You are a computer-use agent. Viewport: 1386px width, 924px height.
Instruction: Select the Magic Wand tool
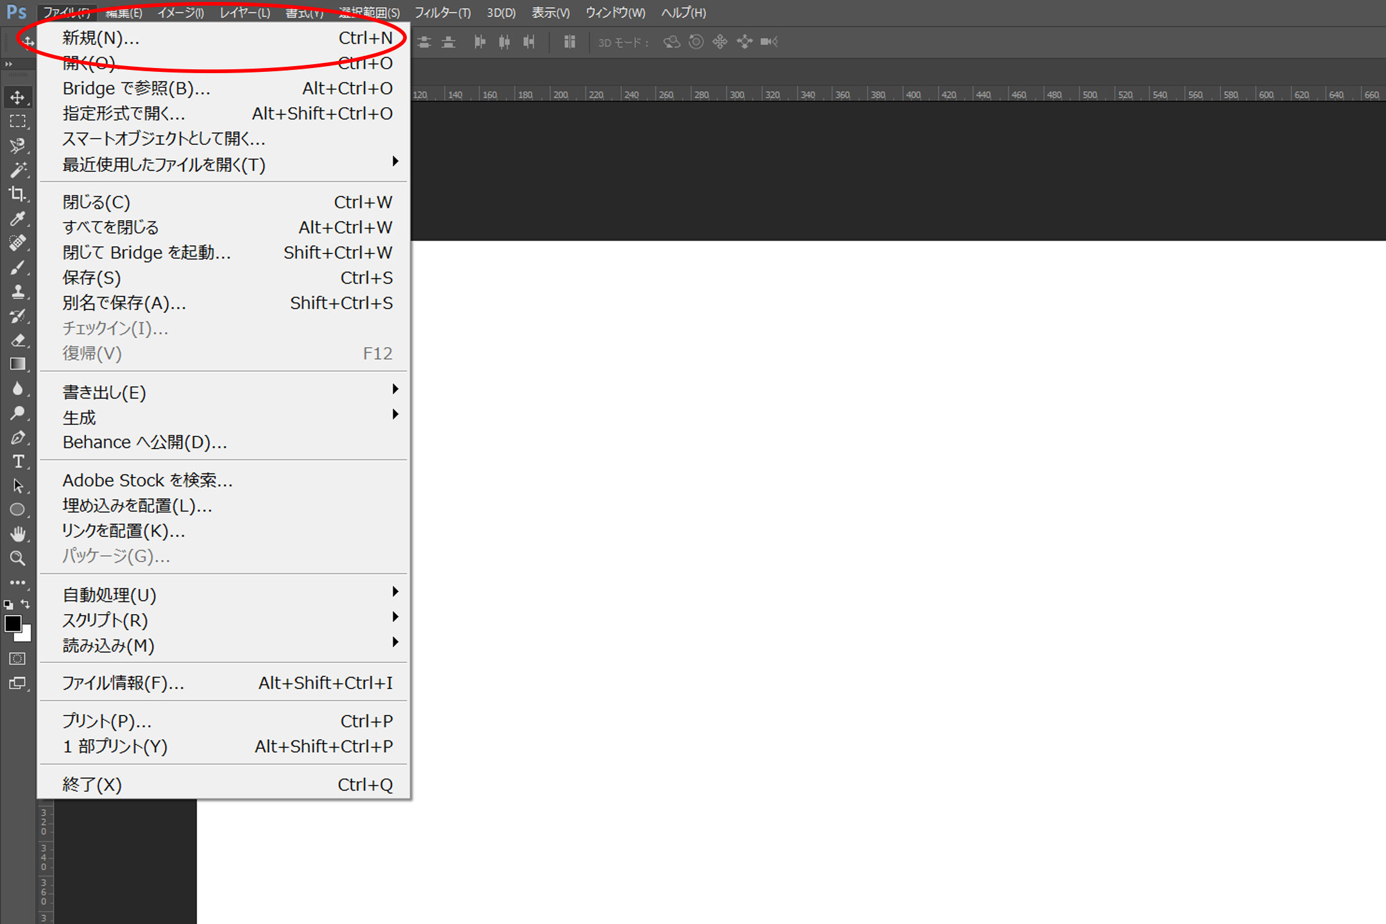17,170
